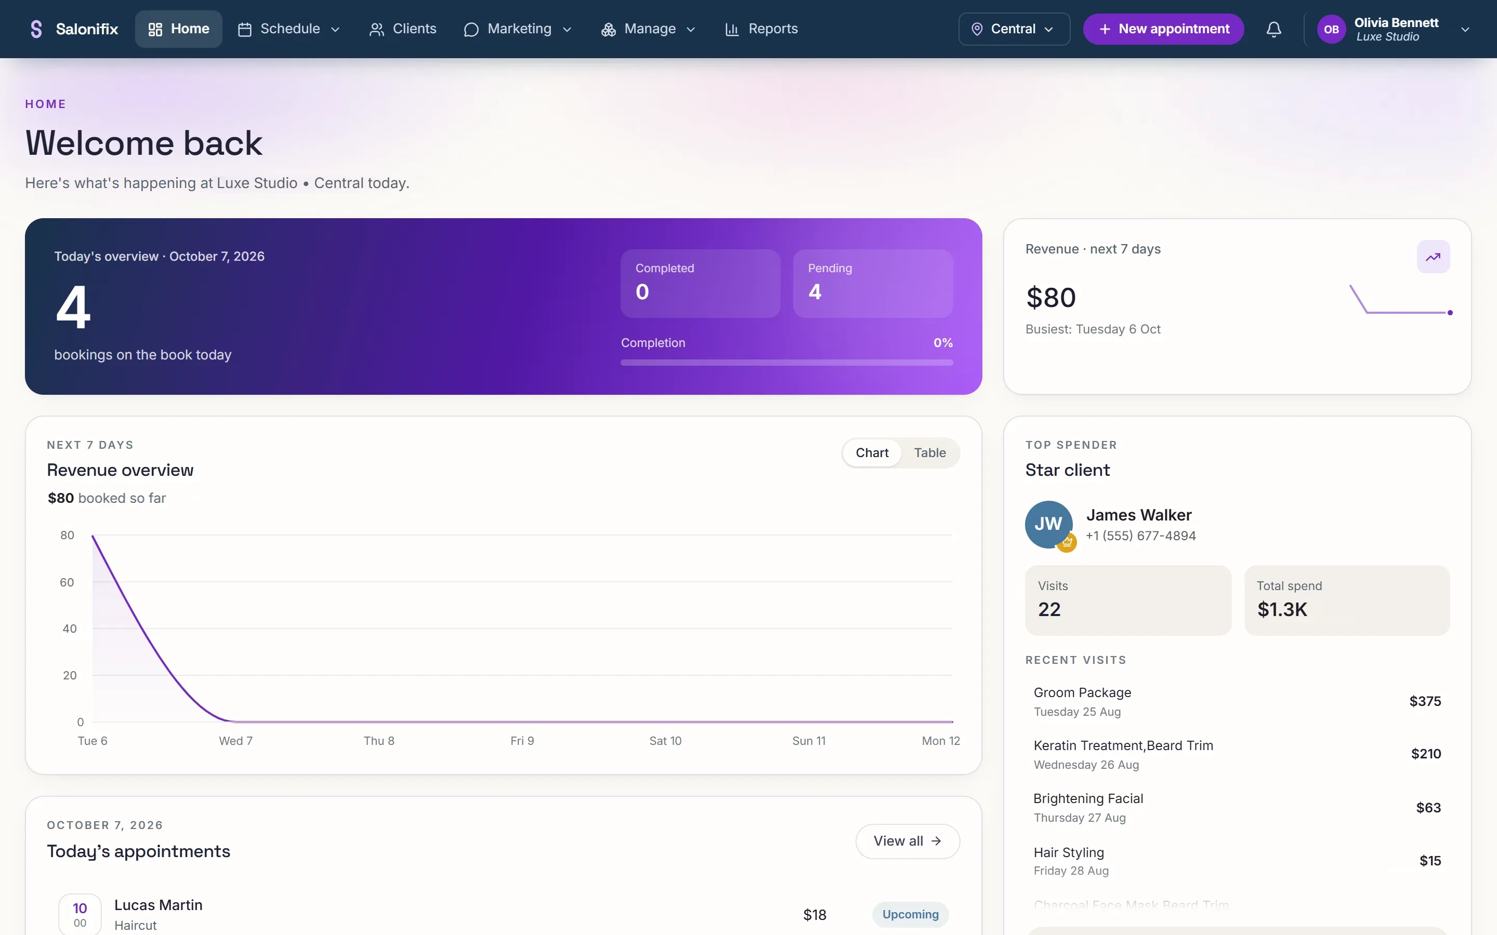
Task: Click the James Walker JW avatar
Action: [1048, 524]
